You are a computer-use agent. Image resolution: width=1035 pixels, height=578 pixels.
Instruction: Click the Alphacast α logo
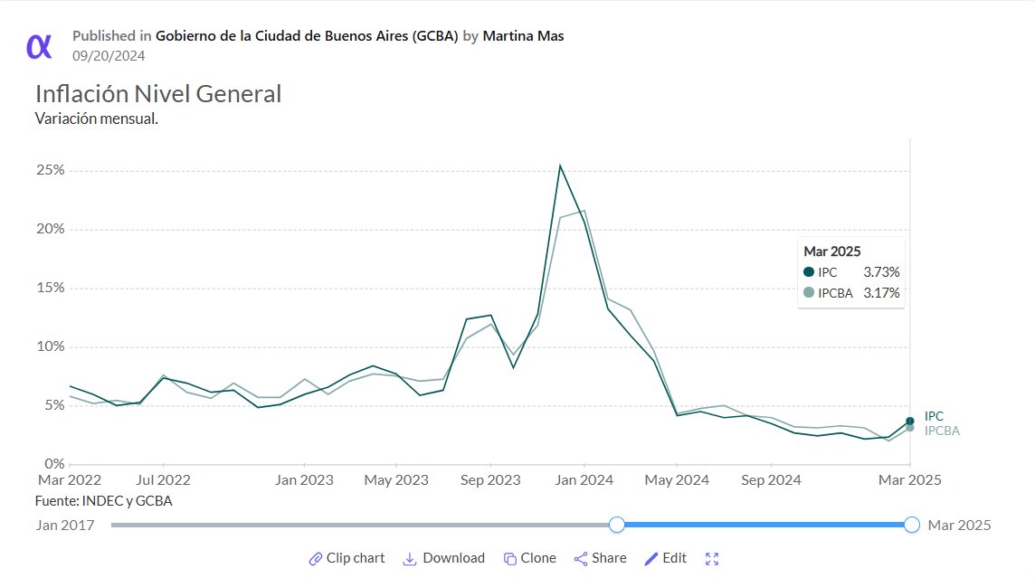coord(40,43)
